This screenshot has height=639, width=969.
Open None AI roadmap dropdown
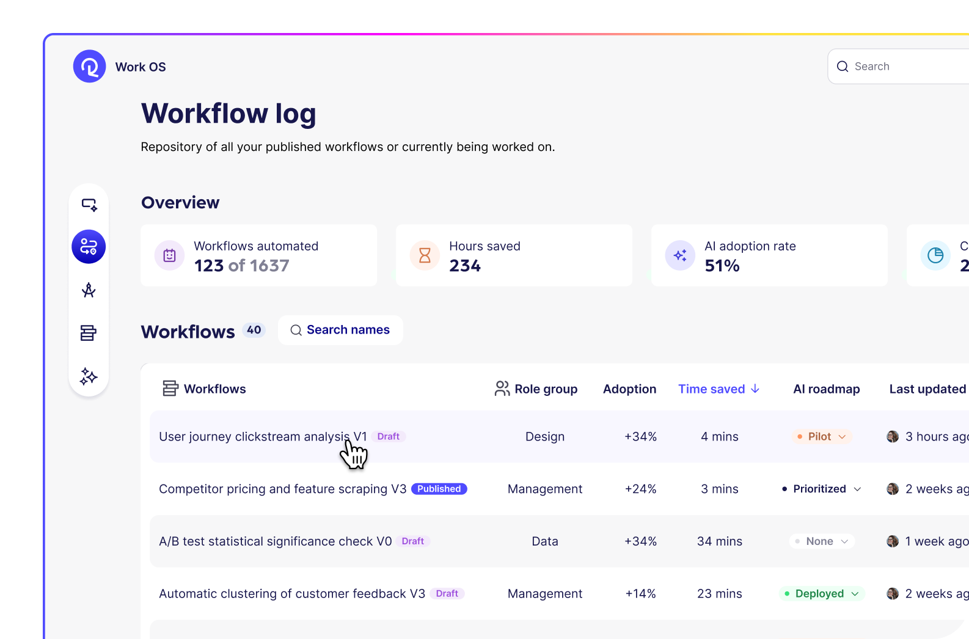click(x=822, y=541)
